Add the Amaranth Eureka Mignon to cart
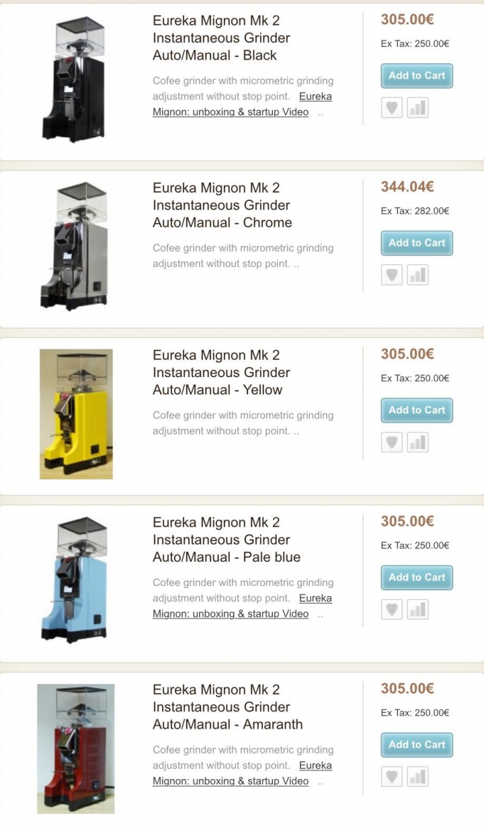This screenshot has width=484, height=828. (x=417, y=745)
